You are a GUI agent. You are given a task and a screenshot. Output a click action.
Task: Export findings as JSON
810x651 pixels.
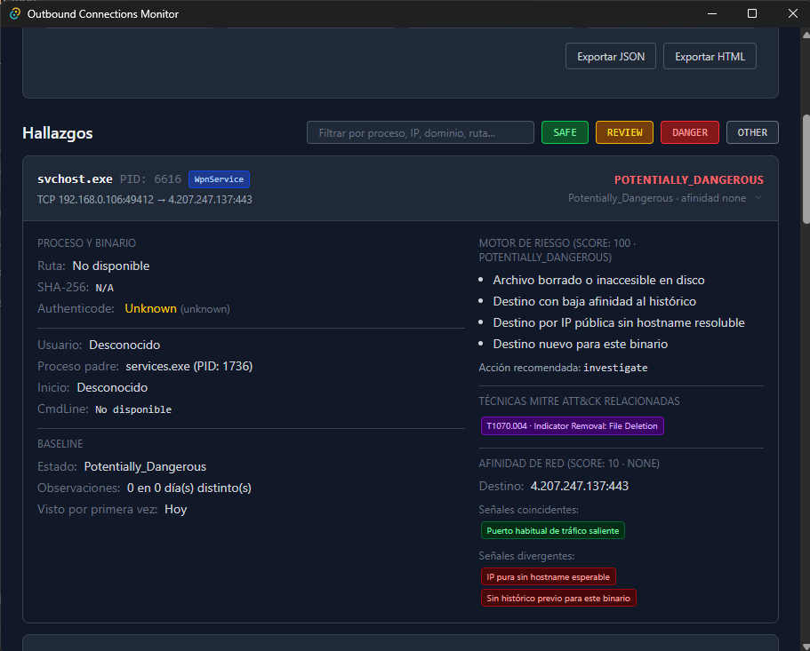tap(611, 56)
